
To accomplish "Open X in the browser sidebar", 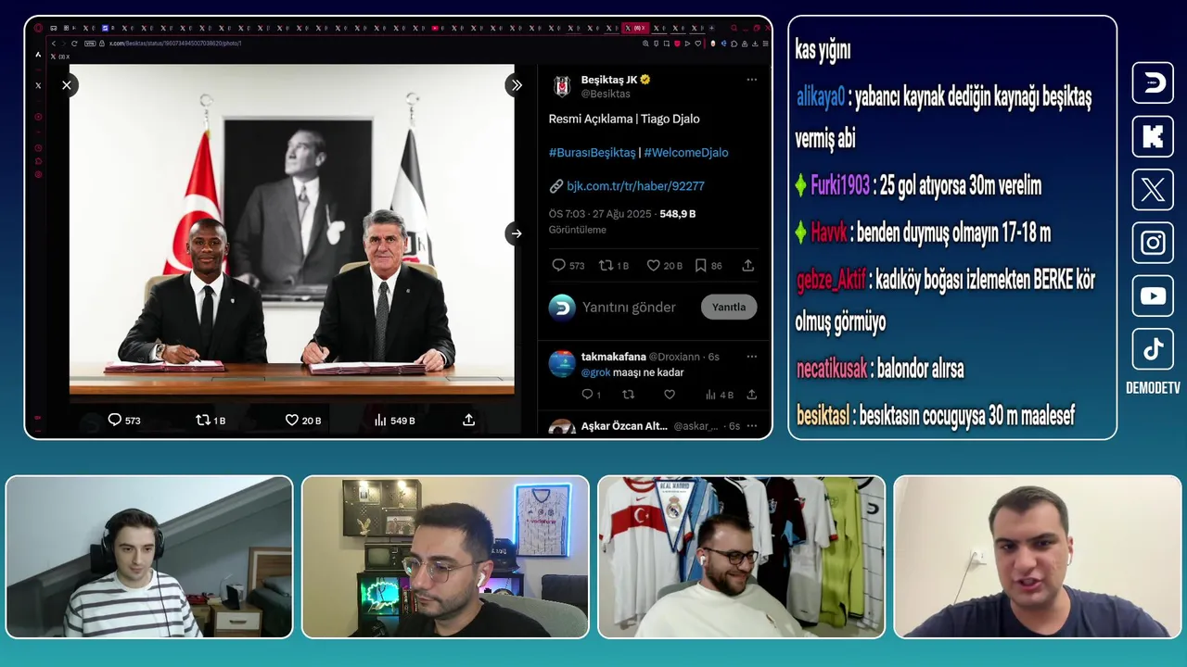I will [38, 85].
